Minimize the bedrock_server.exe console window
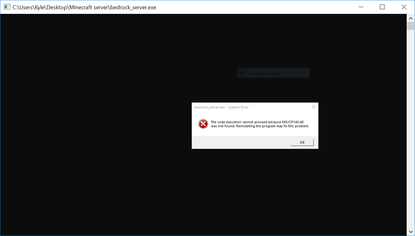Viewport: 415px width, 236px height. click(x=361, y=7)
